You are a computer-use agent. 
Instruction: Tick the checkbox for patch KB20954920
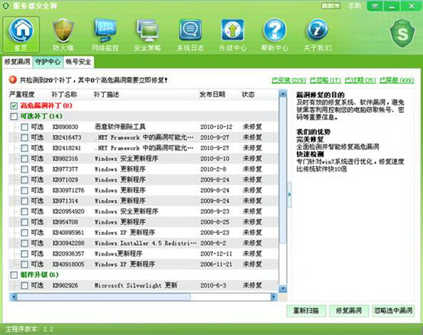[x=24, y=211]
